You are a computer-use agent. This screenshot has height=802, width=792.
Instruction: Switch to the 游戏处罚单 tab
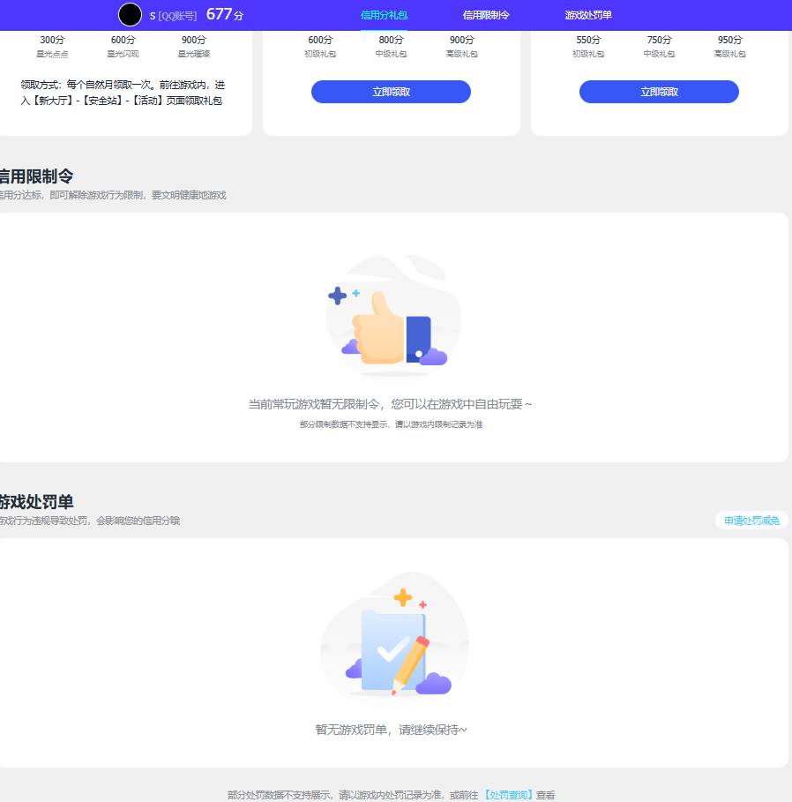[x=588, y=15]
